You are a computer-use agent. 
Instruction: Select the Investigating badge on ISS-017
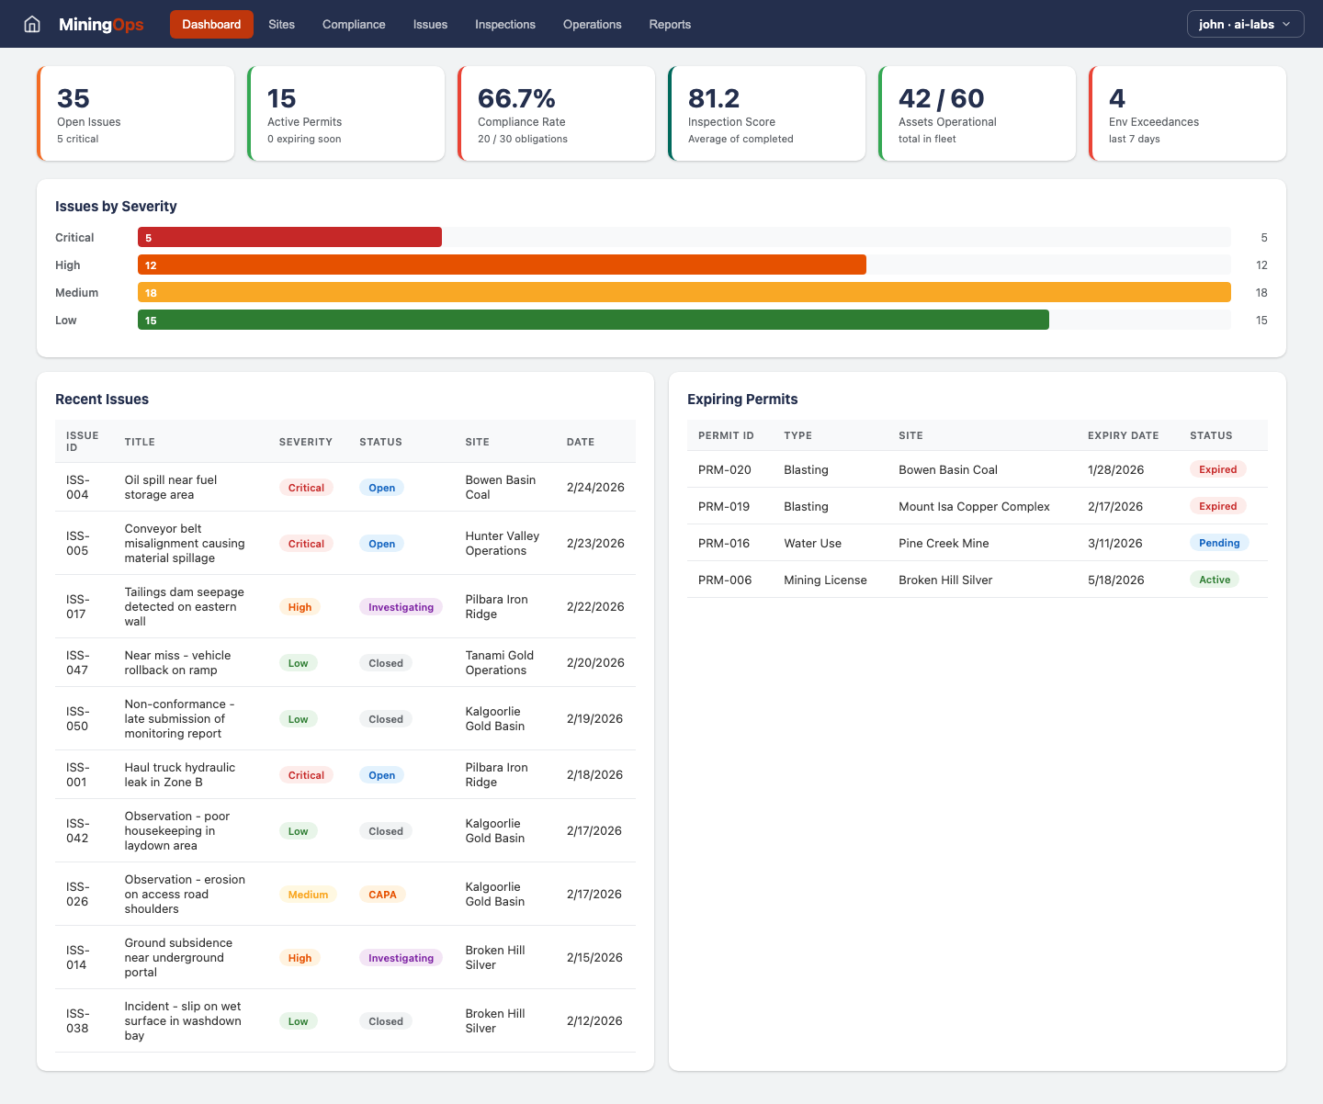pyautogui.click(x=401, y=606)
